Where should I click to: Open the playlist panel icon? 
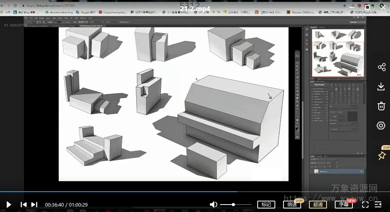coord(378,204)
